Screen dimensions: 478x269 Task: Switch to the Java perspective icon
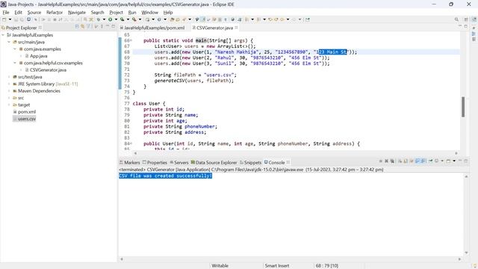pyautogui.click(x=474, y=19)
